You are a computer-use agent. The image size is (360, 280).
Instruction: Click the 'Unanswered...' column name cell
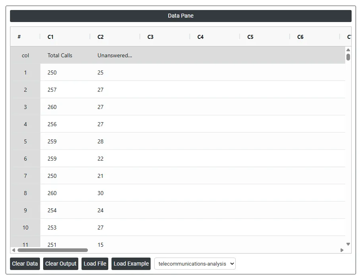point(115,55)
